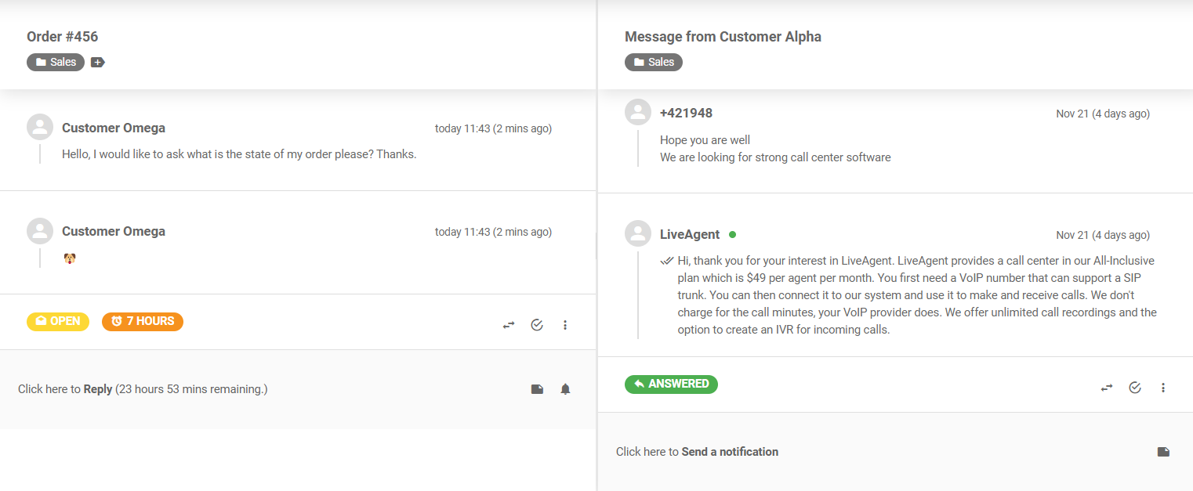This screenshot has width=1193, height=491.
Task: Open the three-dot menu for Order #456
Action: click(x=565, y=325)
